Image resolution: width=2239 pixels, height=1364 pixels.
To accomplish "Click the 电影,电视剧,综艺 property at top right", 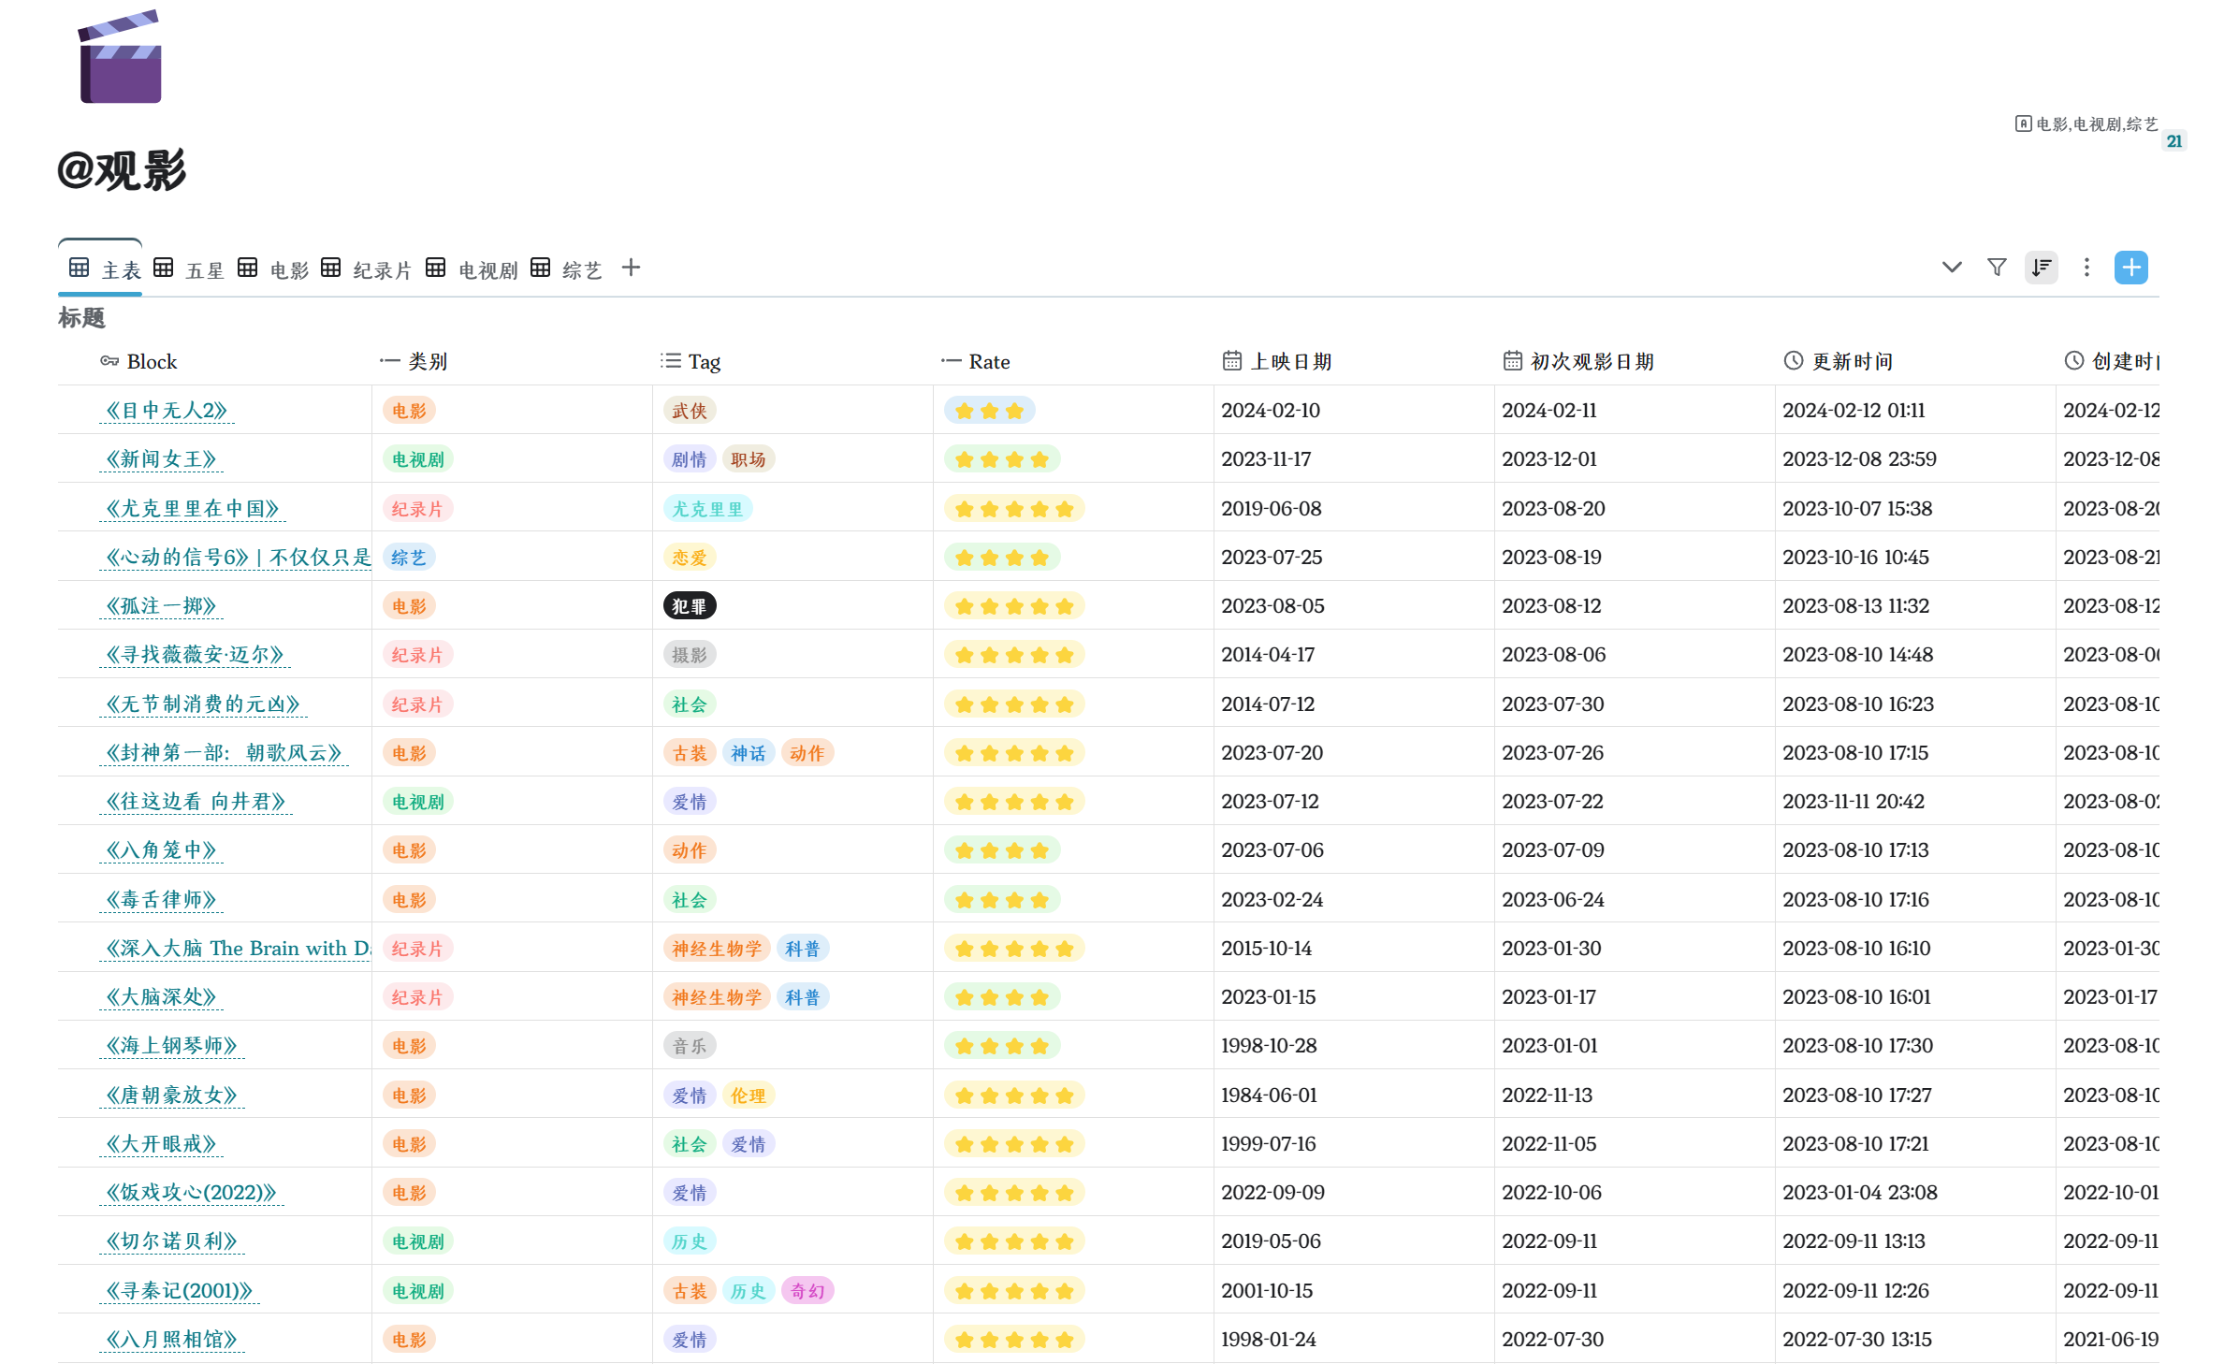I will click(x=2086, y=124).
